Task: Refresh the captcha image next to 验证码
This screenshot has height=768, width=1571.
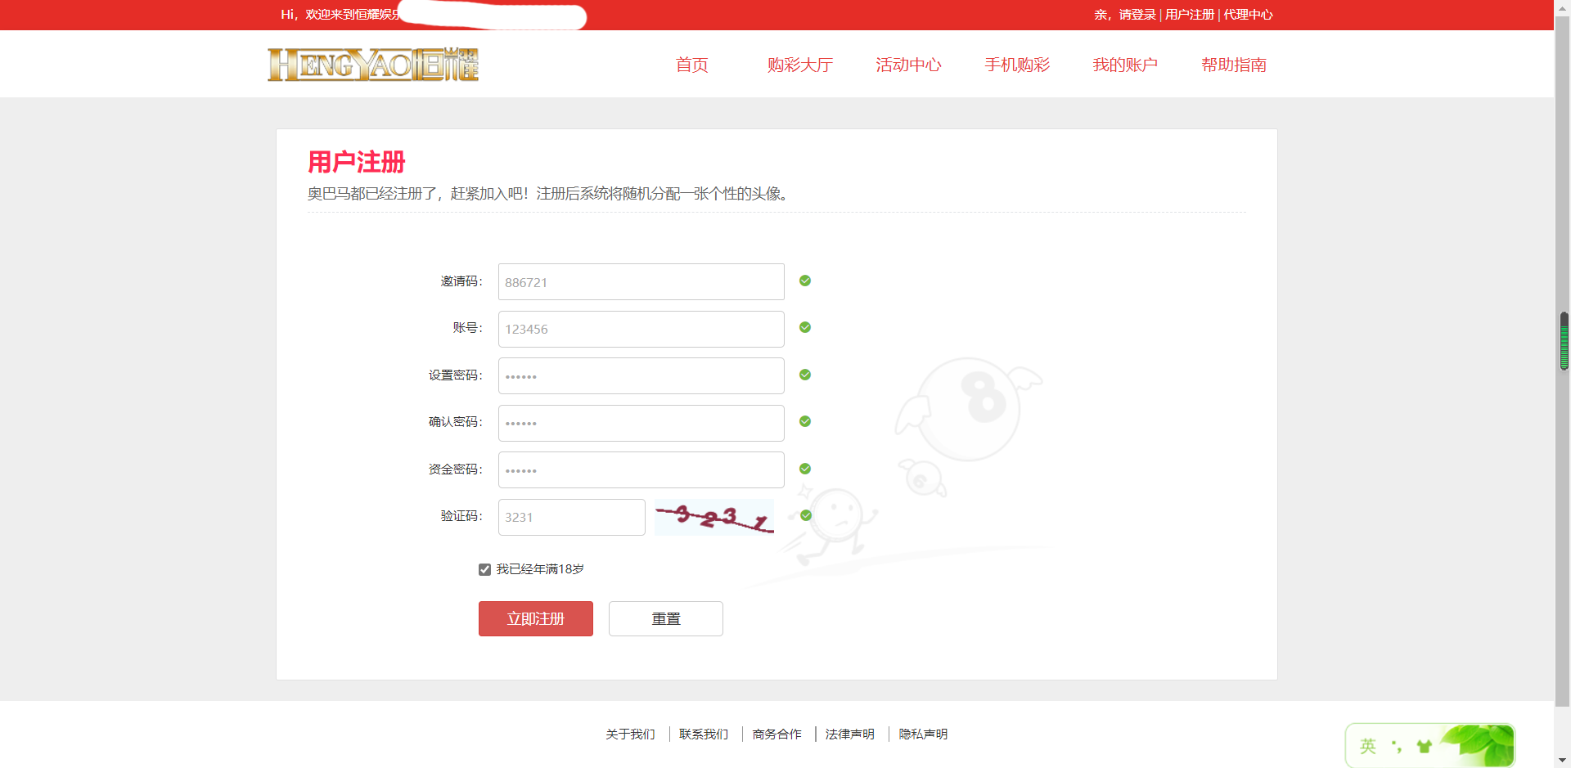Action: (x=713, y=517)
